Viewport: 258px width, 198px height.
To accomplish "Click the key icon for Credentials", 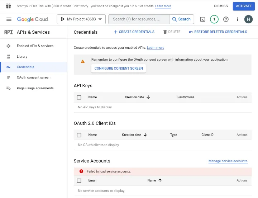I will tap(8, 67).
